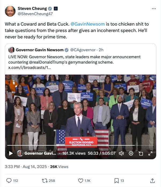This screenshot has height=187, width=161.
Task: Open the three-dot more options menu
Action: pos(153,9)
